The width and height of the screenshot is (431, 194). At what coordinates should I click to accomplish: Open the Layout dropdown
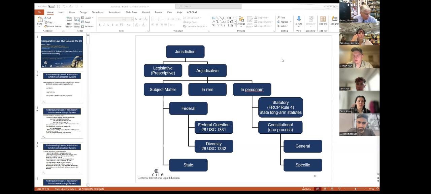coord(88,18)
